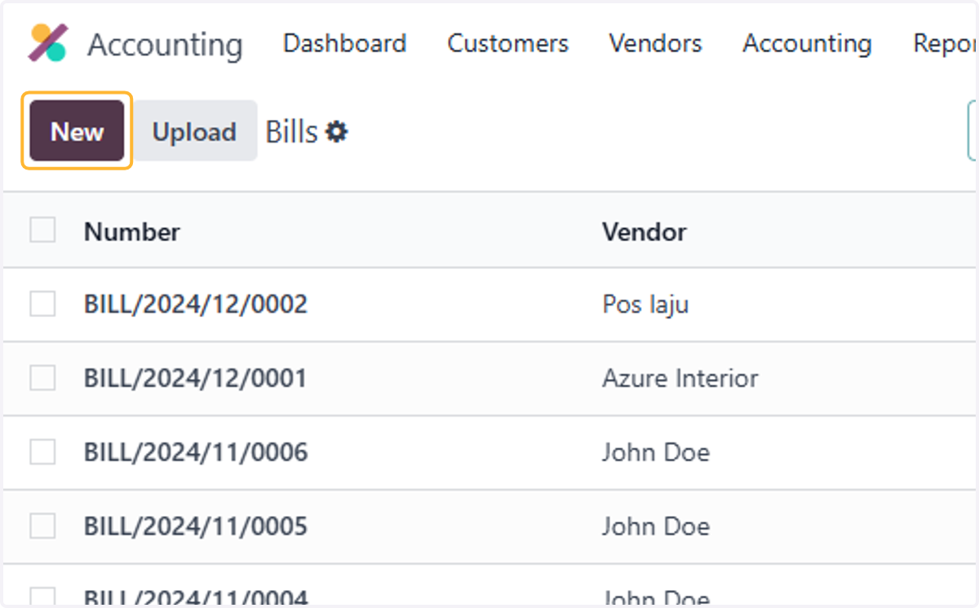Open bill BILL/2024/12/0001
979x608 pixels.
pos(195,379)
